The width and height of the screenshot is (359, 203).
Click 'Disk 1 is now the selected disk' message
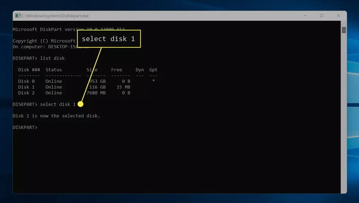[56, 116]
